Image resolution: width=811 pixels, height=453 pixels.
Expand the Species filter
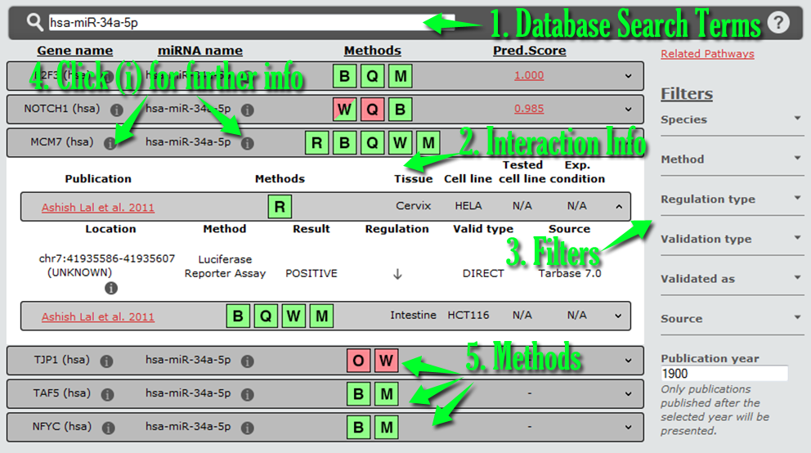pos(732,119)
